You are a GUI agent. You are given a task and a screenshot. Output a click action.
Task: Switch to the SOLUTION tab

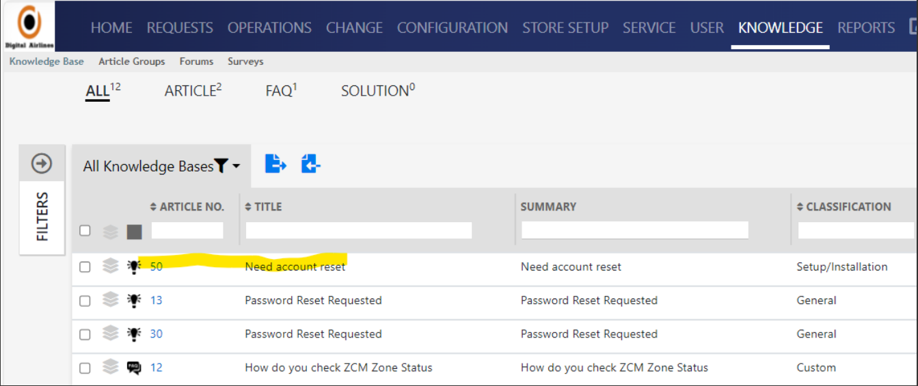pos(378,90)
